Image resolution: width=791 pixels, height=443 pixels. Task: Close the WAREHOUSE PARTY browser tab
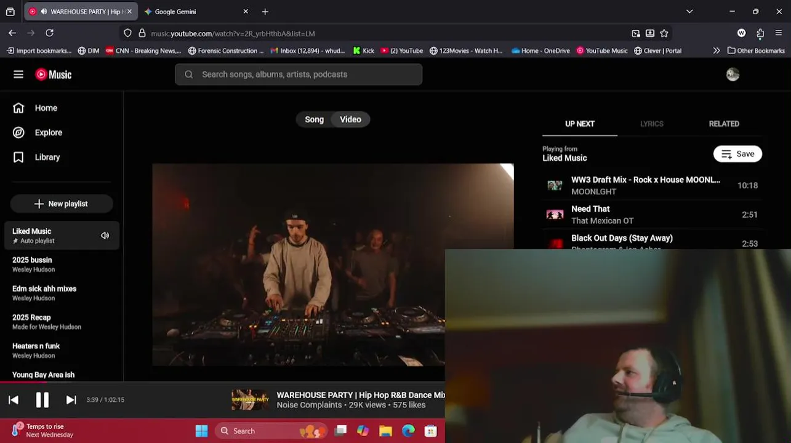(x=129, y=12)
